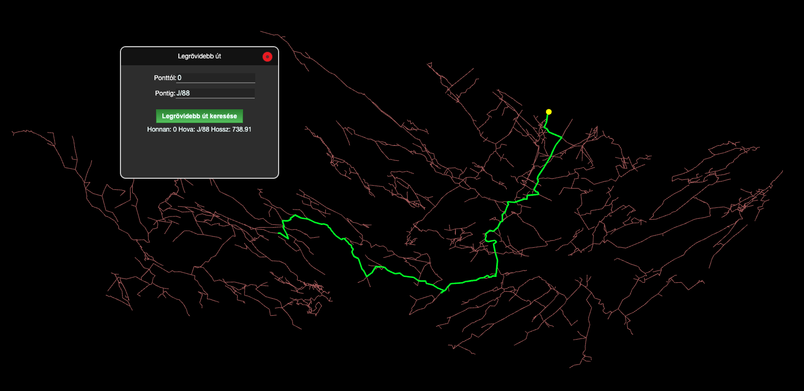
Task: Click the western endpoint of the green route
Action: [279, 233]
